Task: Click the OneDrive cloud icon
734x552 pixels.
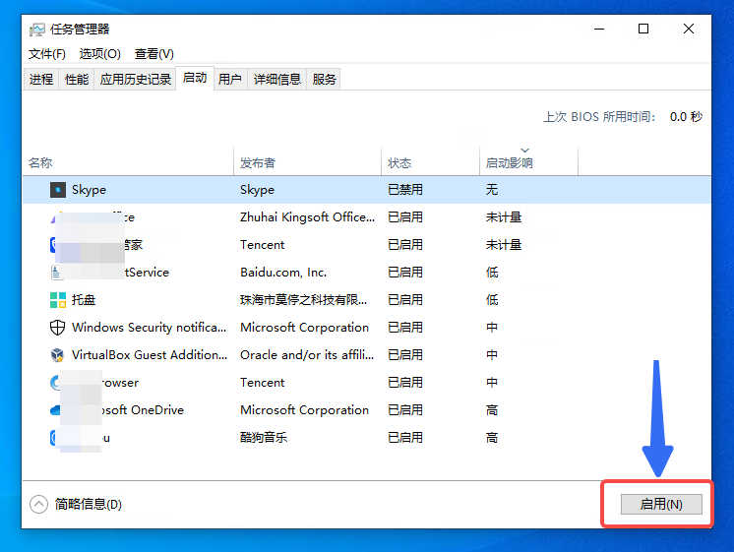Action: pos(55,410)
